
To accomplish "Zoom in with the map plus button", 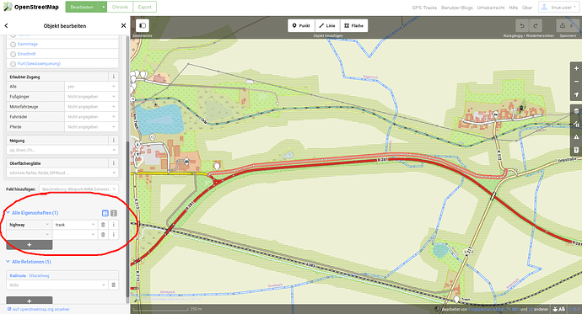I will point(576,68).
